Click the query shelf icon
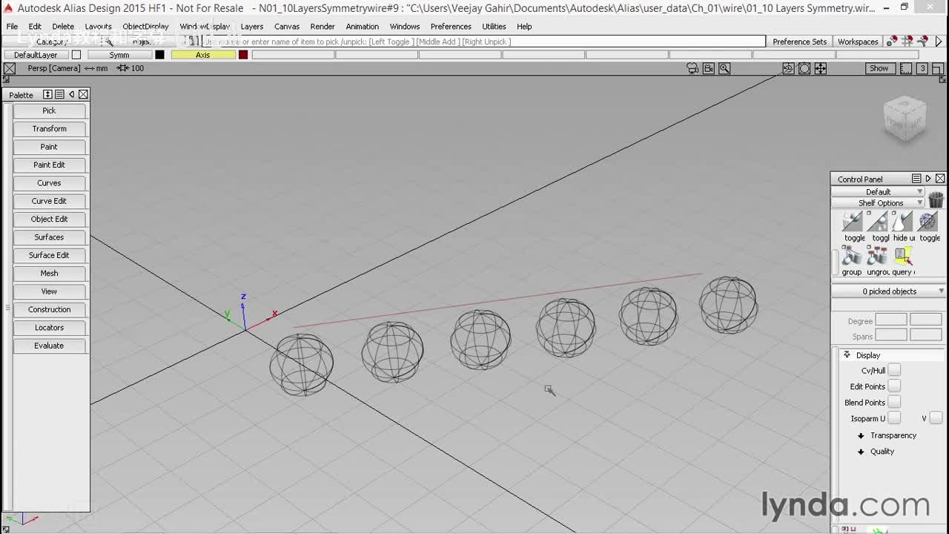949x534 pixels. (903, 256)
